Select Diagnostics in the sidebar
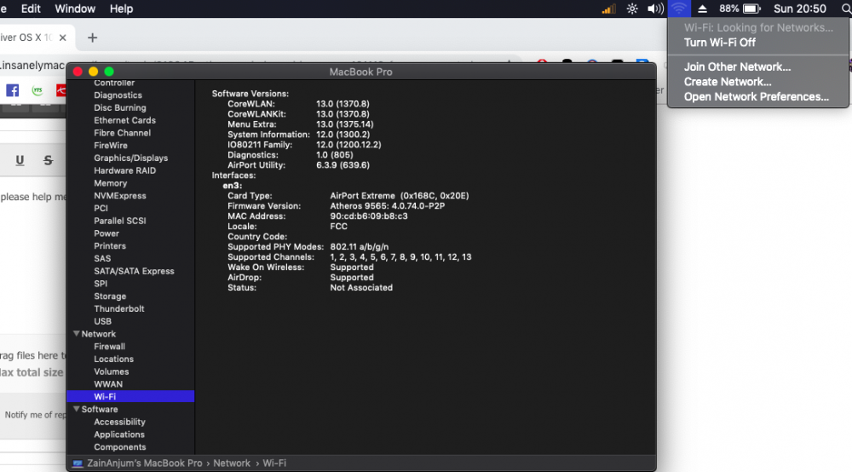 (118, 95)
